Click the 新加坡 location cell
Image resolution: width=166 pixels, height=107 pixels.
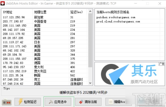pos(39,17)
